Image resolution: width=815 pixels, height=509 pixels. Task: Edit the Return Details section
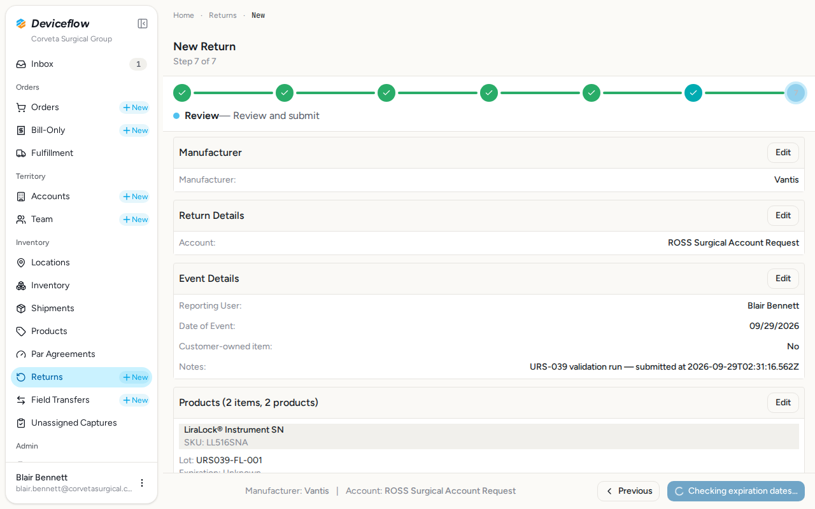tap(783, 216)
